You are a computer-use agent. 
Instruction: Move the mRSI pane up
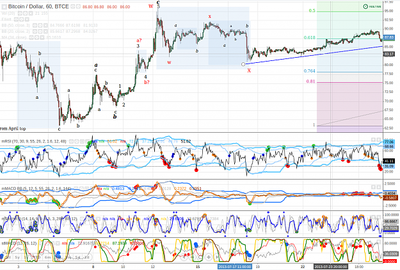point(373,140)
